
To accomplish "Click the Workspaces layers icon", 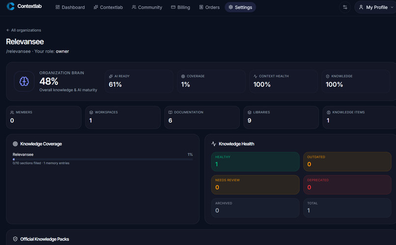I will coord(91,112).
